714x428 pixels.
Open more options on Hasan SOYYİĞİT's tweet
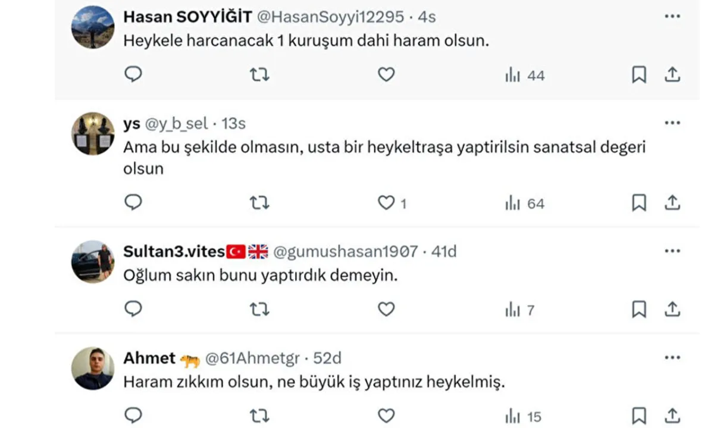(x=672, y=16)
